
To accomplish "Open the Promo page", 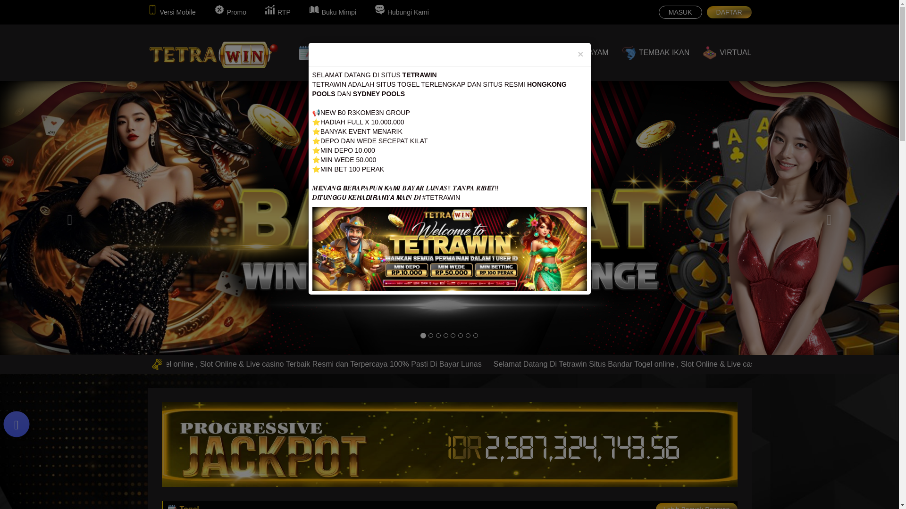I will click(x=230, y=11).
